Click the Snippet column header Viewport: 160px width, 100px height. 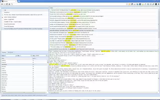[104, 8]
